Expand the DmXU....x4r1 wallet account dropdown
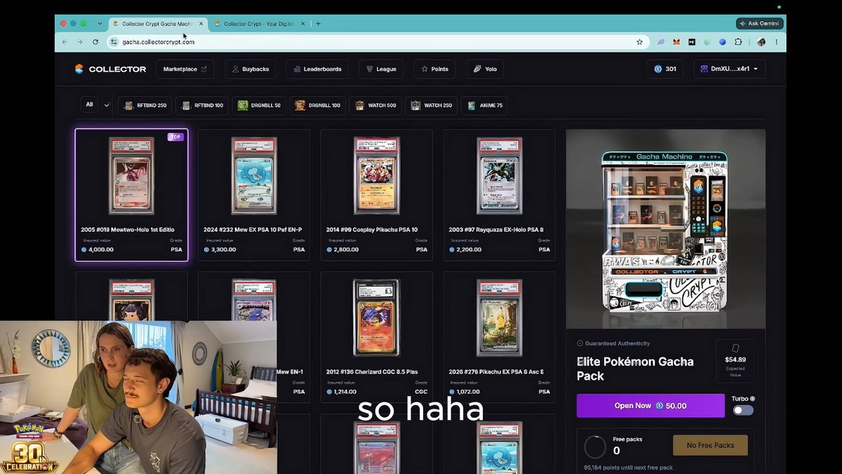Viewport: 842px width, 474px height. pos(729,69)
